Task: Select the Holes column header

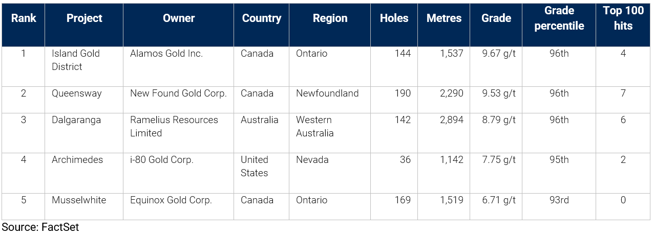Action: coord(394,18)
